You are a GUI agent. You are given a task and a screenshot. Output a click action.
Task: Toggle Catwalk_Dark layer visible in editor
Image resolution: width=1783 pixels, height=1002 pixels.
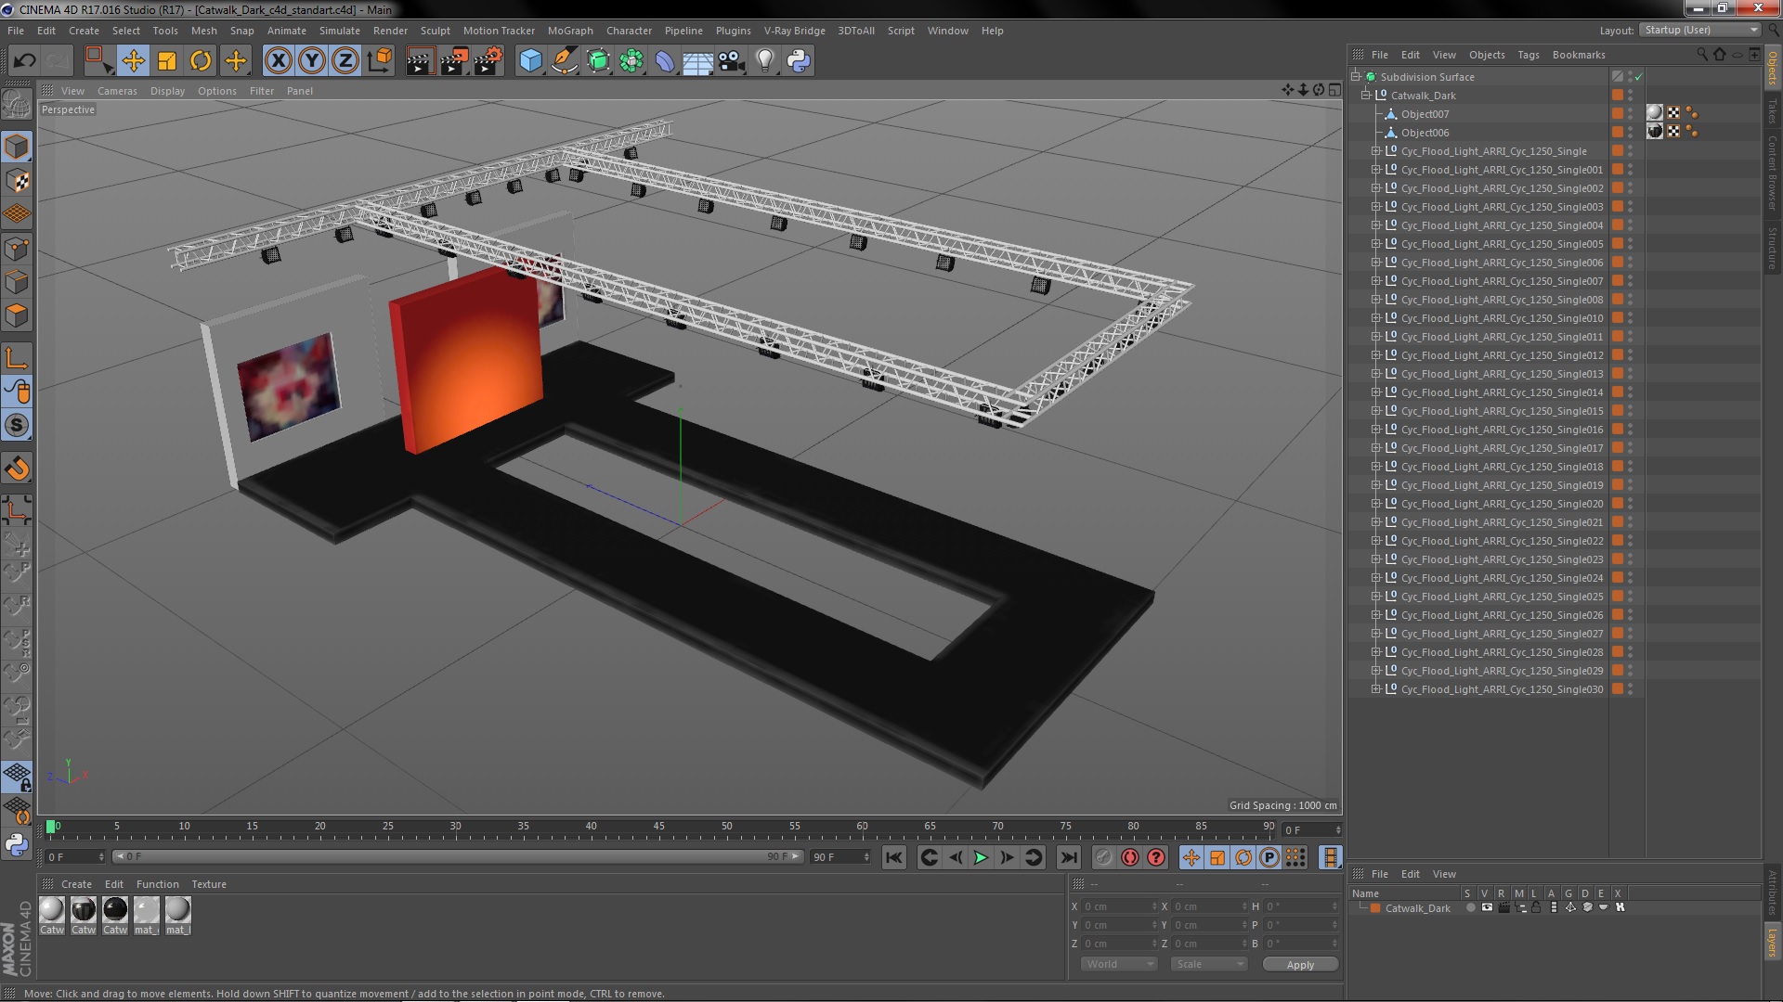point(1487,907)
